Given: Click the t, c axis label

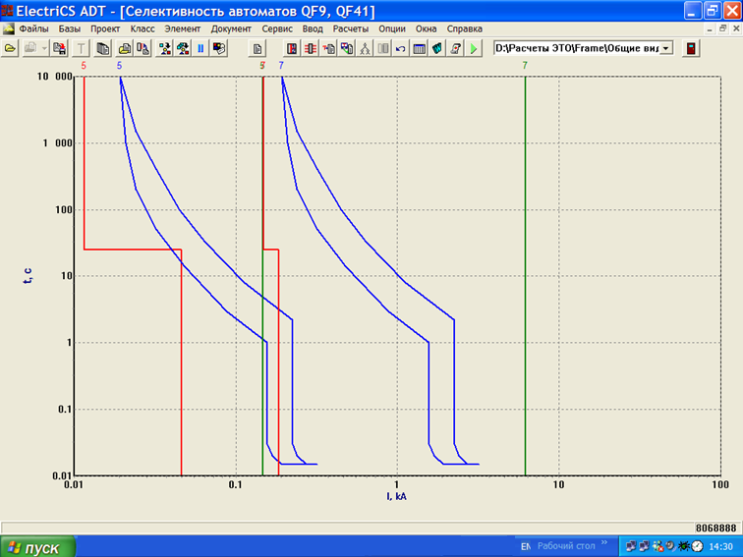Looking at the screenshot, I should pyautogui.click(x=28, y=275).
